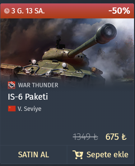135x166 pixels.
Task: Click the shopping cart plus icon
Action: [78, 155]
